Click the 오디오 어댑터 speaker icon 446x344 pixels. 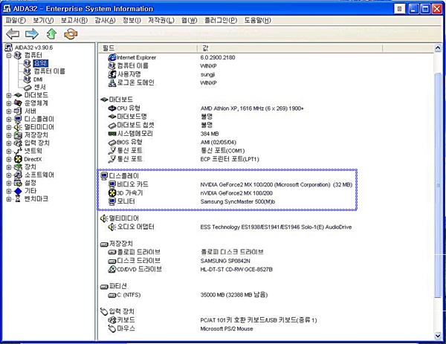coord(112,227)
